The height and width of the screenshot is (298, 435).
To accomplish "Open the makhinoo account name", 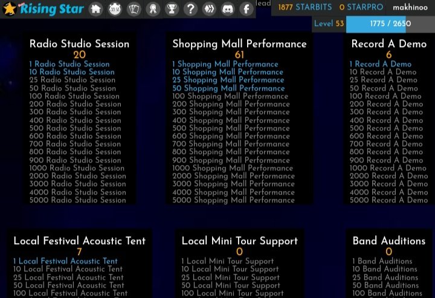I will coord(410,7).
